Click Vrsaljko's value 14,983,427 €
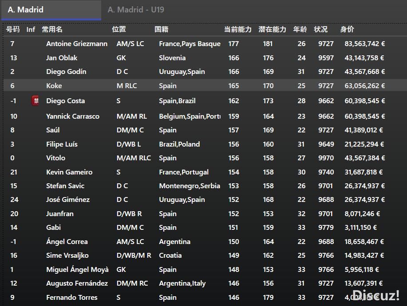 (364, 256)
